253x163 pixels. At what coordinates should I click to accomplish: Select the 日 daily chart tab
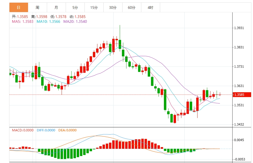pyautogui.click(x=19, y=8)
